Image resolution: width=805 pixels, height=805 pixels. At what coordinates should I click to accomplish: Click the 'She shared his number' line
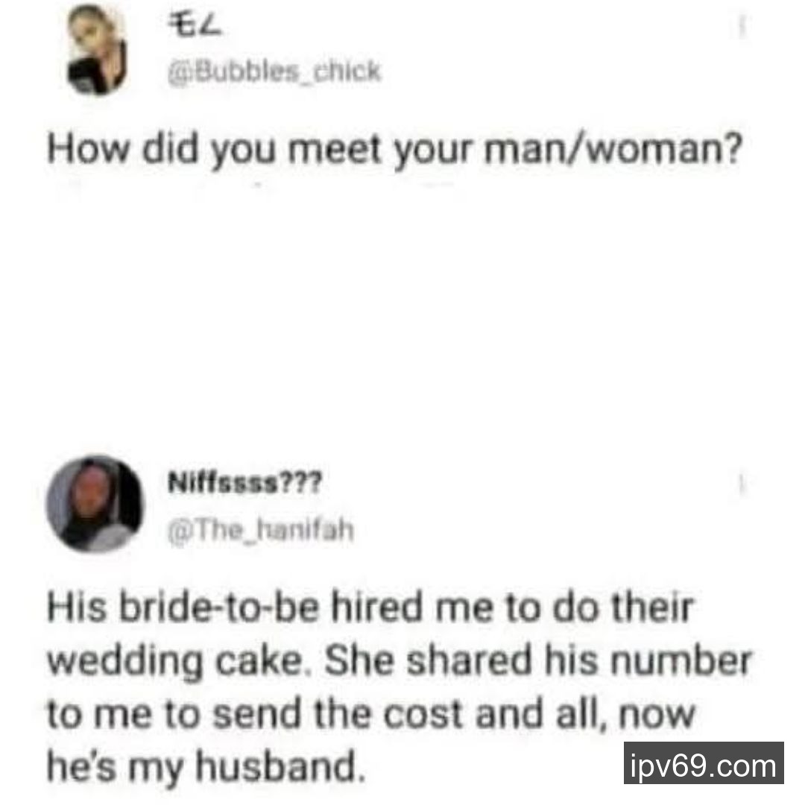point(538,660)
